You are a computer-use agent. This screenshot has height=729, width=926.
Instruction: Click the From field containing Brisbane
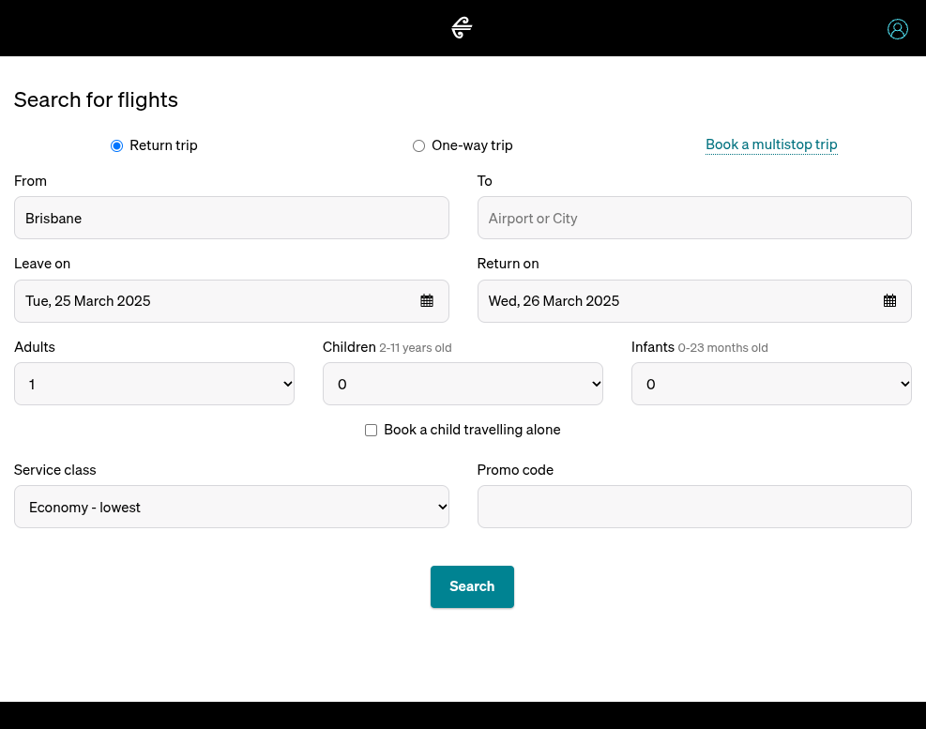coord(232,218)
